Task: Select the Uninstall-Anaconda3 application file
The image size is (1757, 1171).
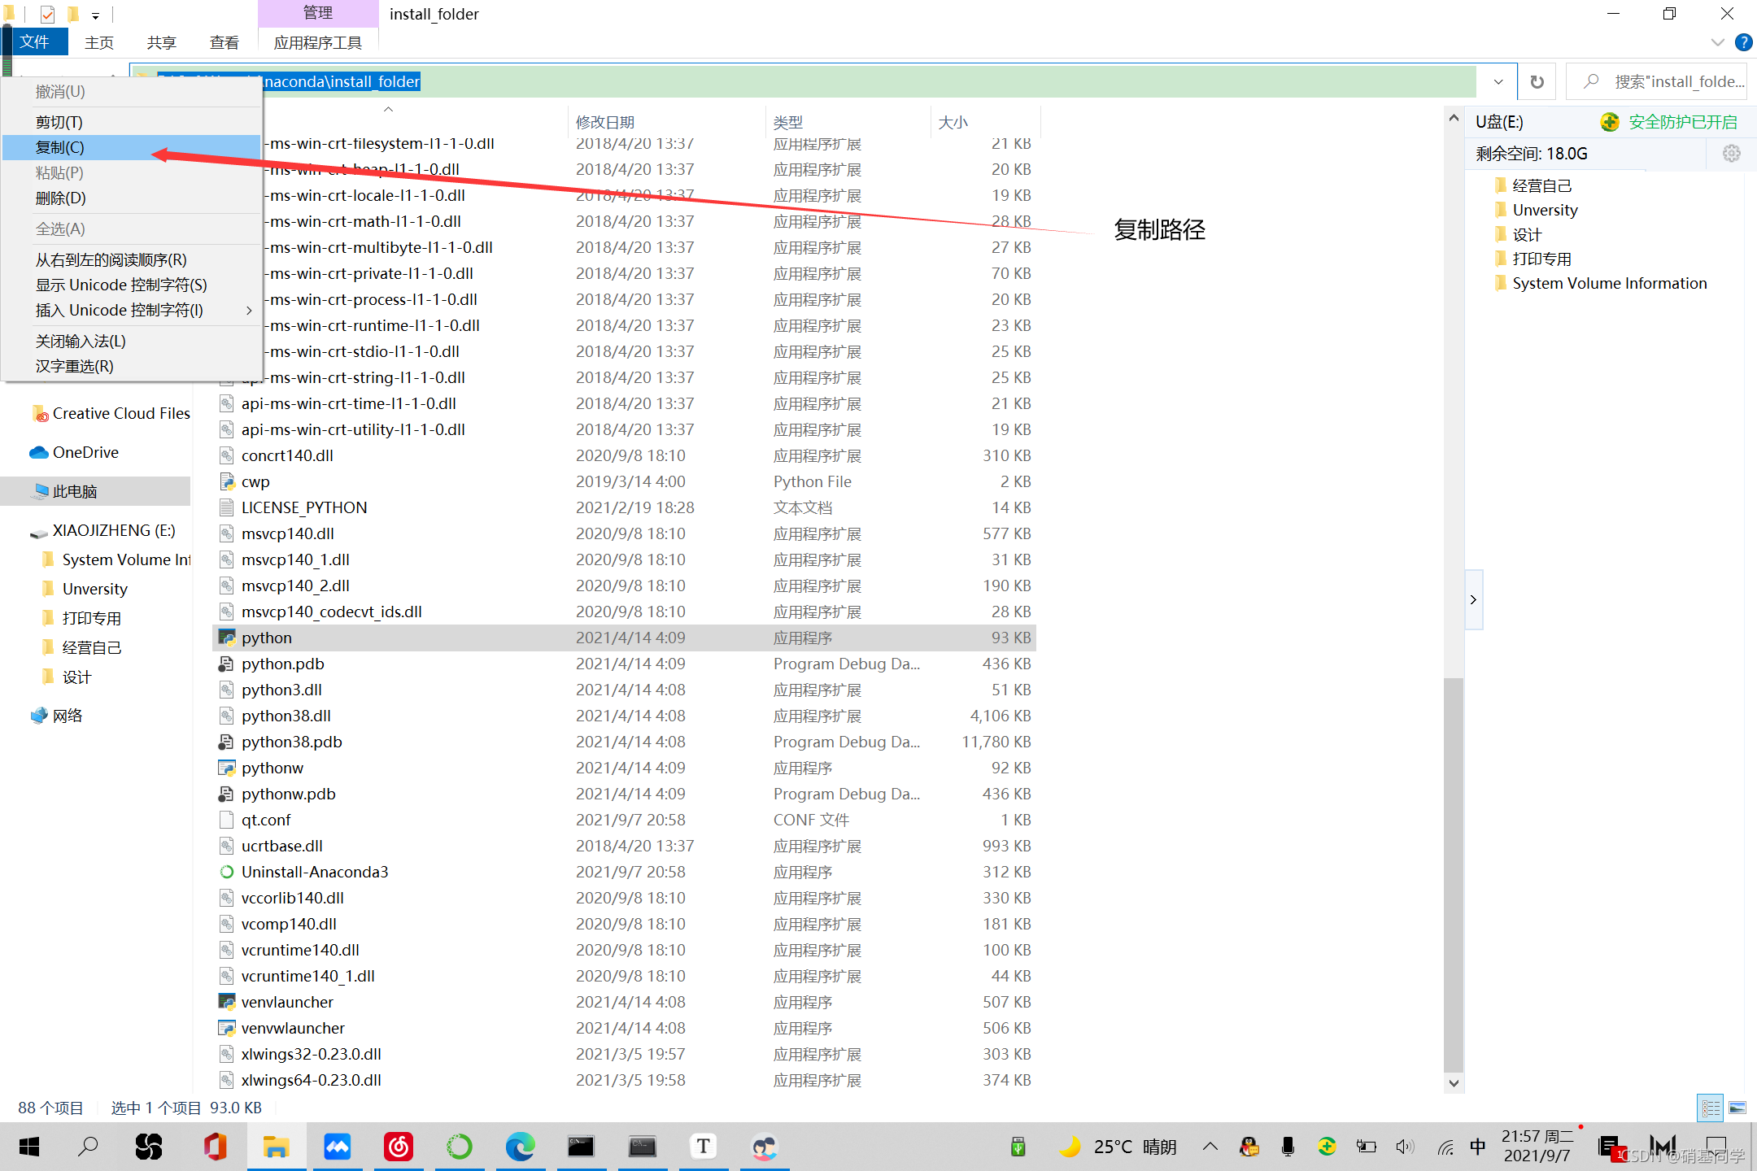Action: pos(314,872)
